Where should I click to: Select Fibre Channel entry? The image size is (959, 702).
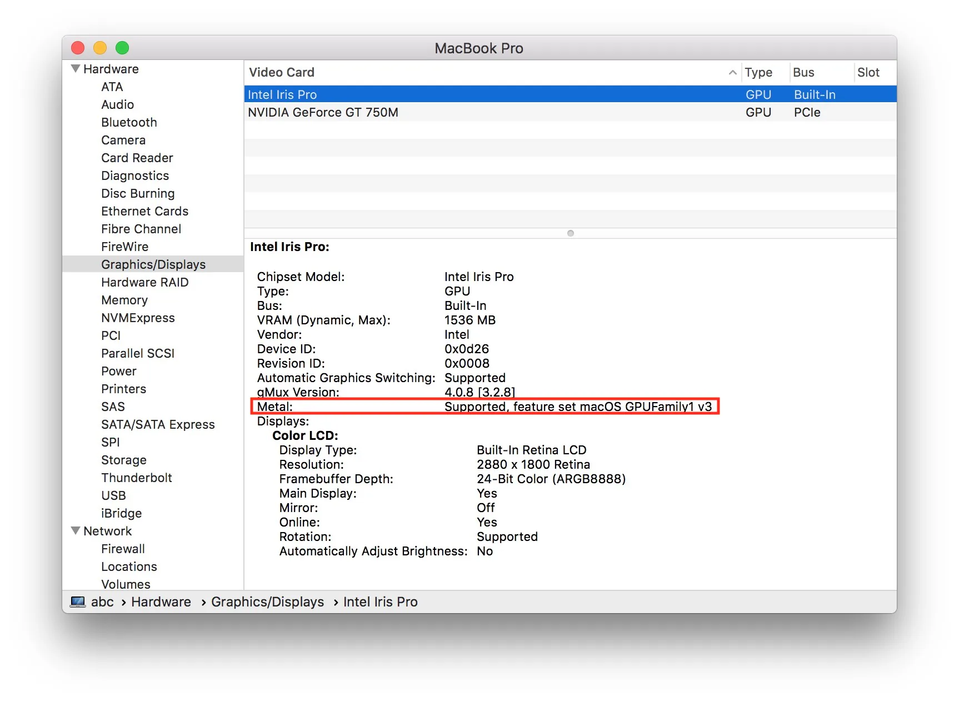(x=141, y=229)
